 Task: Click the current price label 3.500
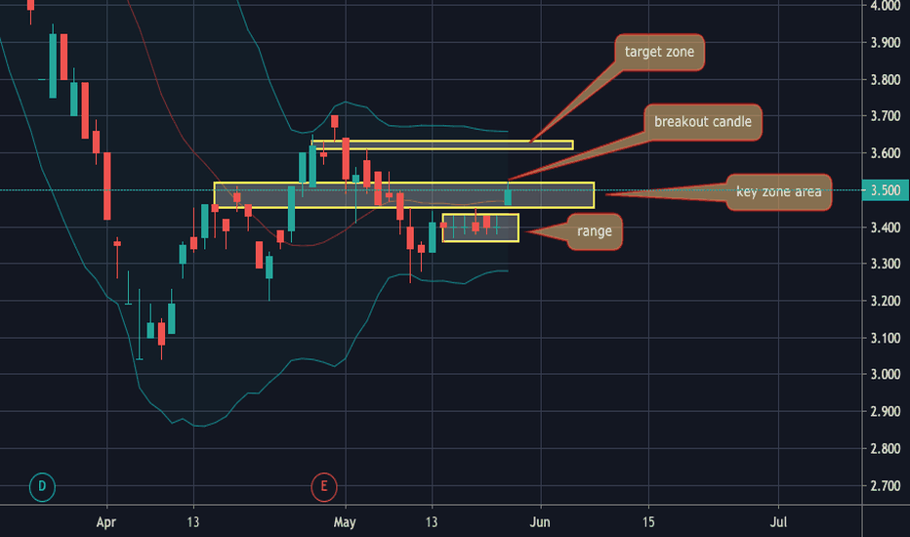886,190
